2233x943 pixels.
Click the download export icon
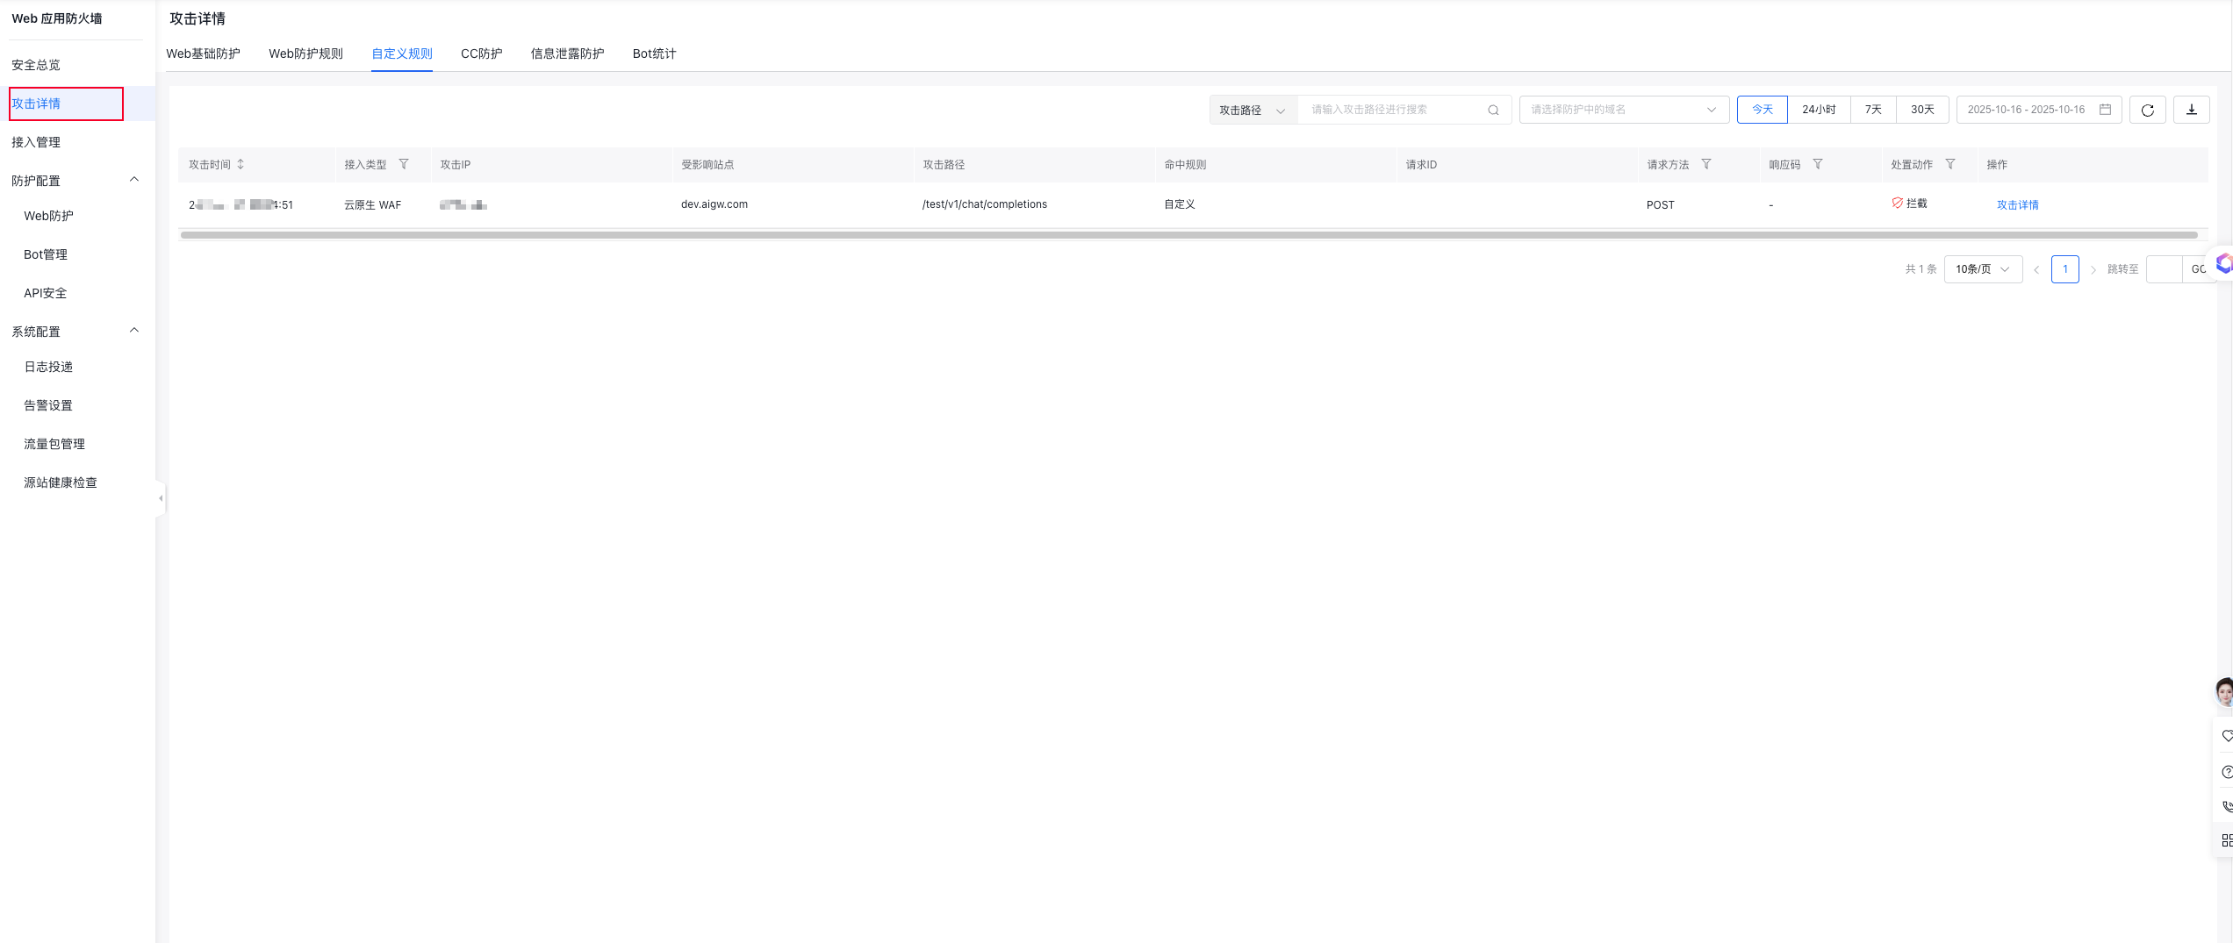click(x=2191, y=110)
